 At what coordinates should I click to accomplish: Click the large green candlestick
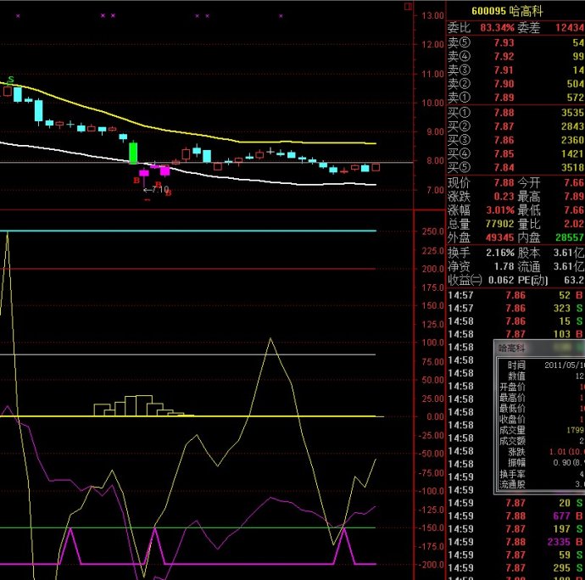point(133,152)
